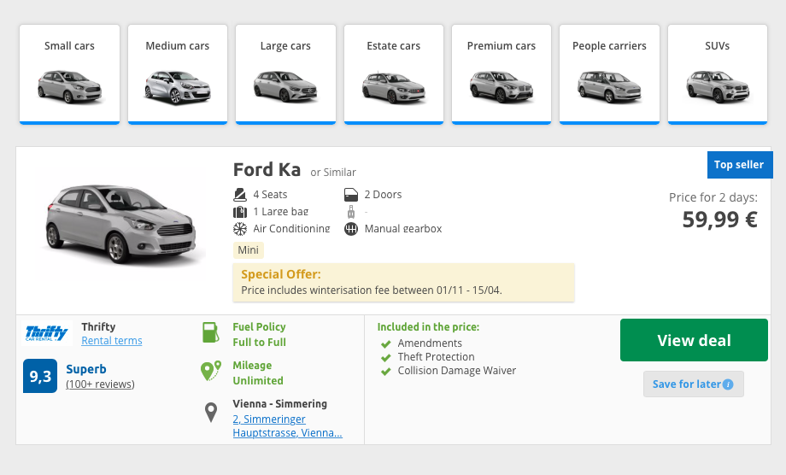
Task: Click the Amendments checkmark icon
Action: (385, 343)
